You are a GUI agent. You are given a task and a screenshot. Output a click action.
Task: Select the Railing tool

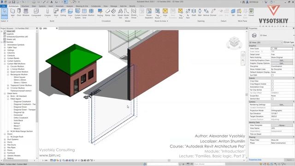(100, 12)
